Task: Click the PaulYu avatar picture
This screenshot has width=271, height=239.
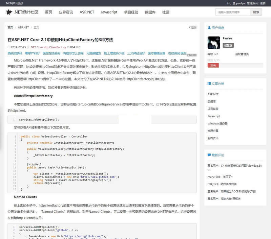Action: click(x=213, y=43)
